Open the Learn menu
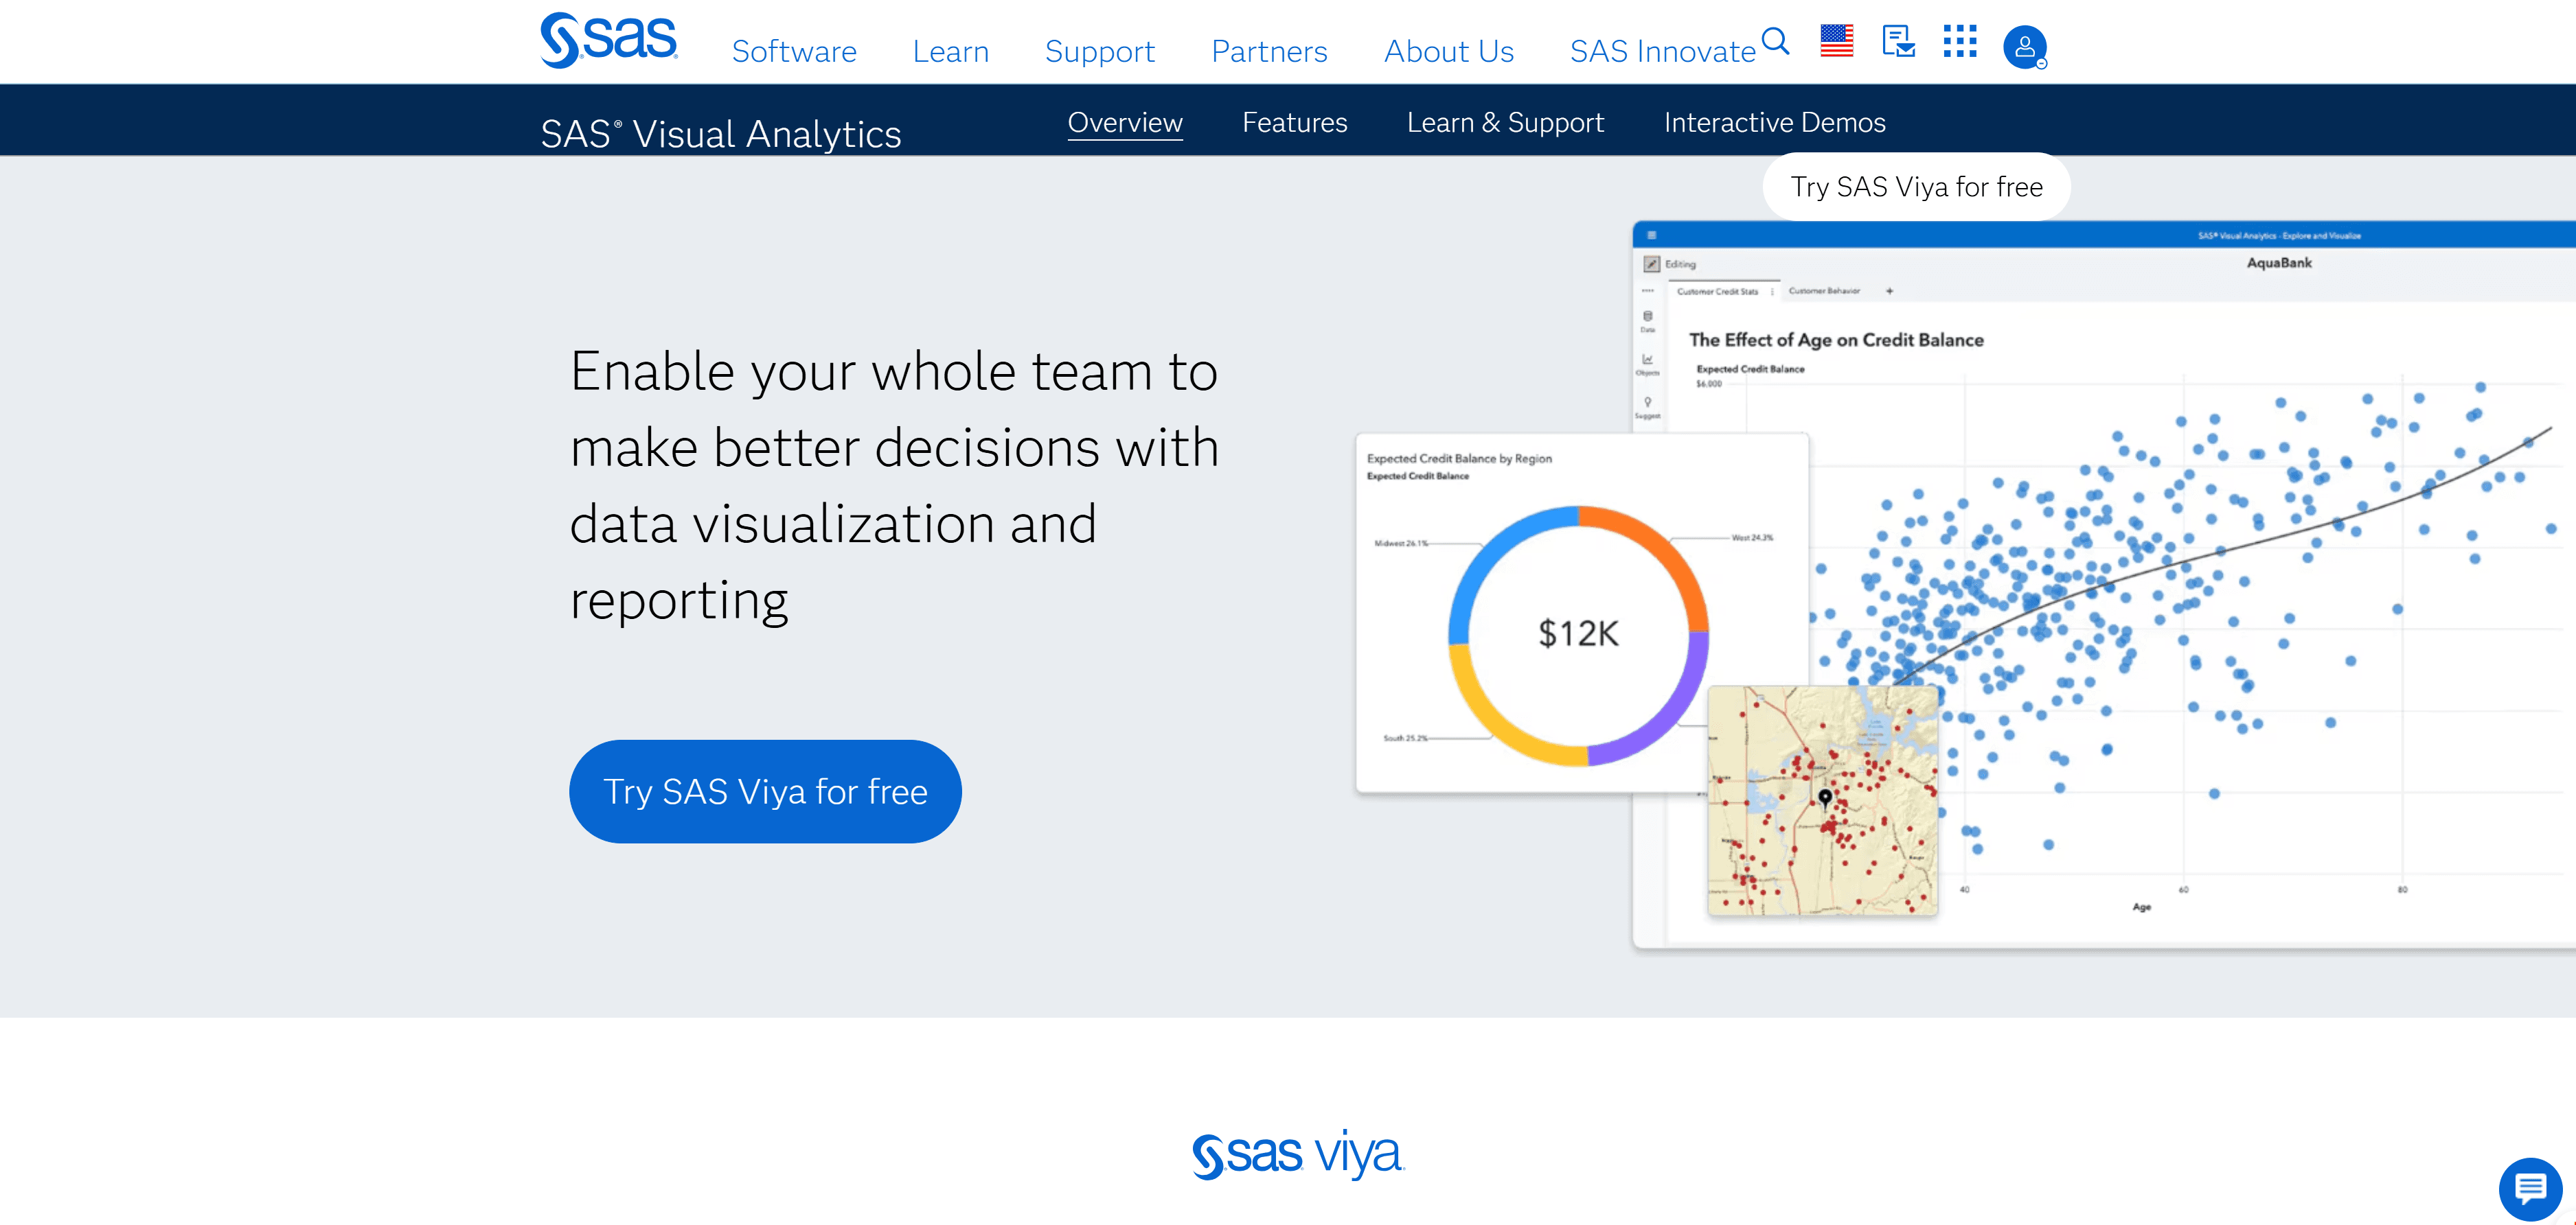Image resolution: width=2576 pixels, height=1225 pixels. click(x=951, y=51)
